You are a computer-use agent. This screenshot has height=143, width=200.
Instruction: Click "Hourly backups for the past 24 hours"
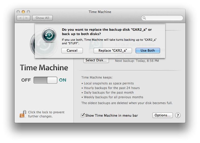coord(112,88)
